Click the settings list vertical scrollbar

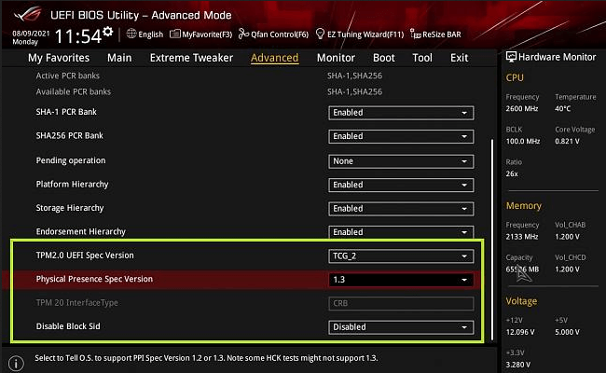[492, 240]
